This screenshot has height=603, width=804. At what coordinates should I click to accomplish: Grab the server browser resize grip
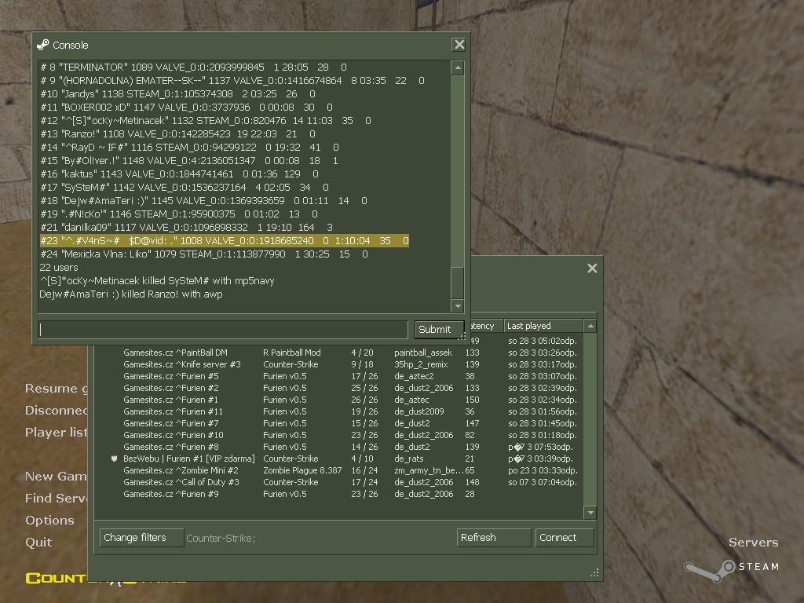click(595, 572)
